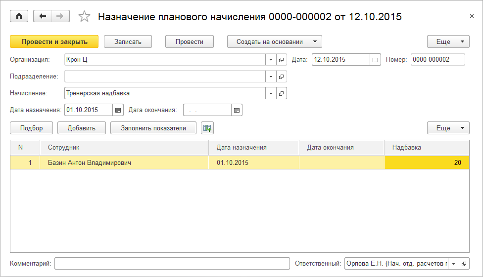Add document to favorites star
Screen dimensions: 483x277
pyautogui.click(x=84, y=16)
